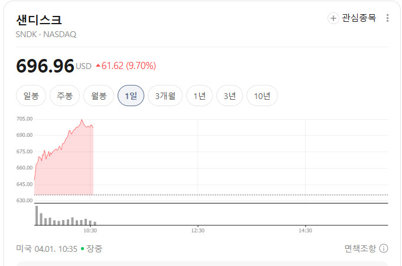Click the 샌디스크 stock title
The width and height of the screenshot is (402, 266).
point(39,20)
